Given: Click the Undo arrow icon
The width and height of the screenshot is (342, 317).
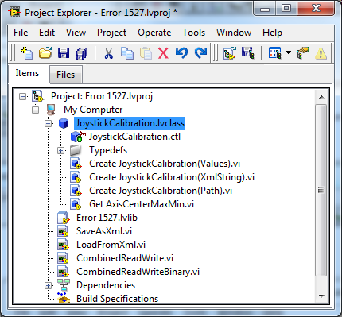Looking at the screenshot, I should (181, 52).
